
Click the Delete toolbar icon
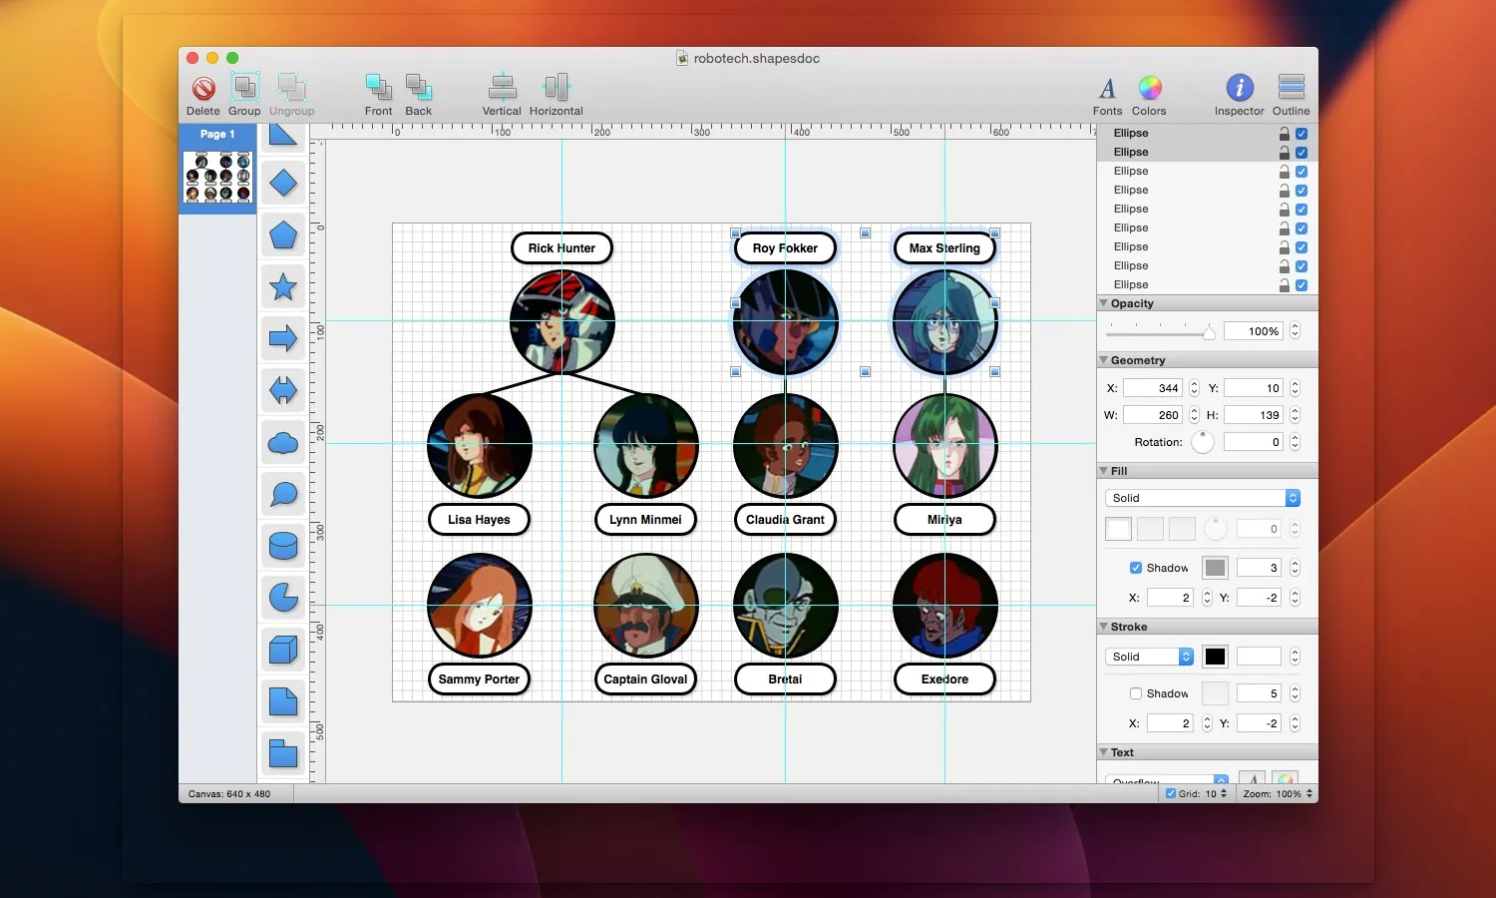[x=203, y=89]
